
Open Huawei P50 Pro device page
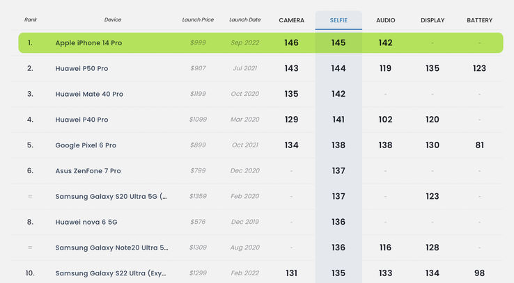point(81,69)
